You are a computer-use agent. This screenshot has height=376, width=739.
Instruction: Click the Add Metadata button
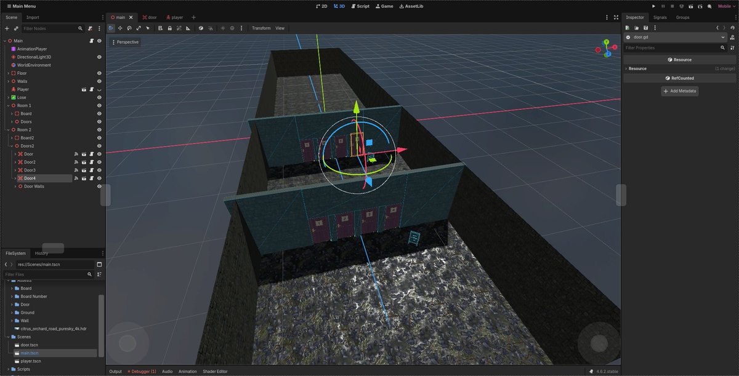tap(680, 91)
